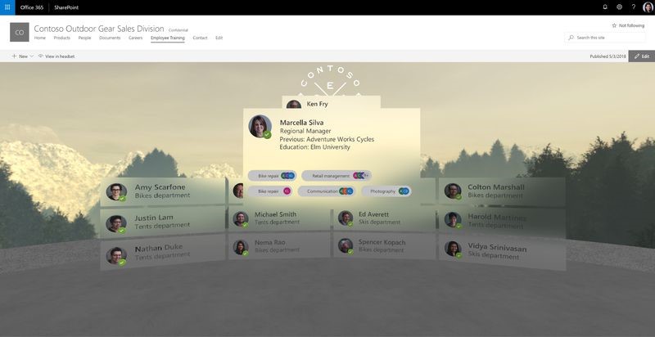Open the People nav tab
Screen dimensions: 655x337
[84, 38]
